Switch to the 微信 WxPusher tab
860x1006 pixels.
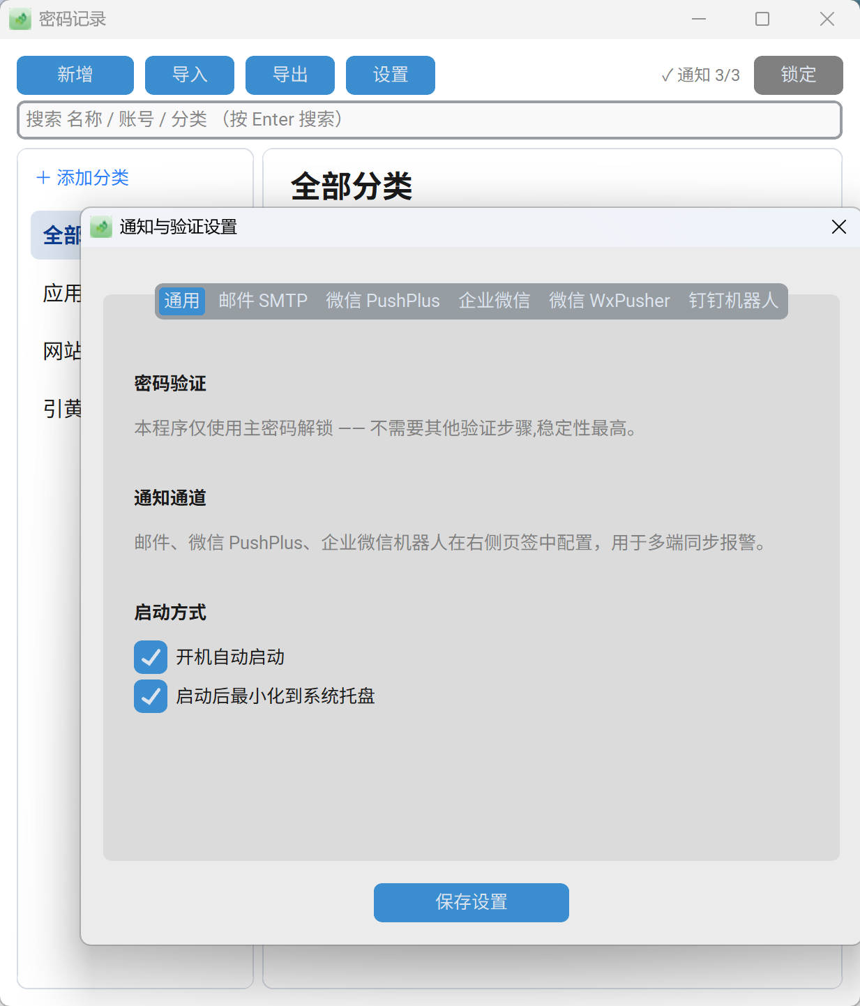click(x=610, y=301)
